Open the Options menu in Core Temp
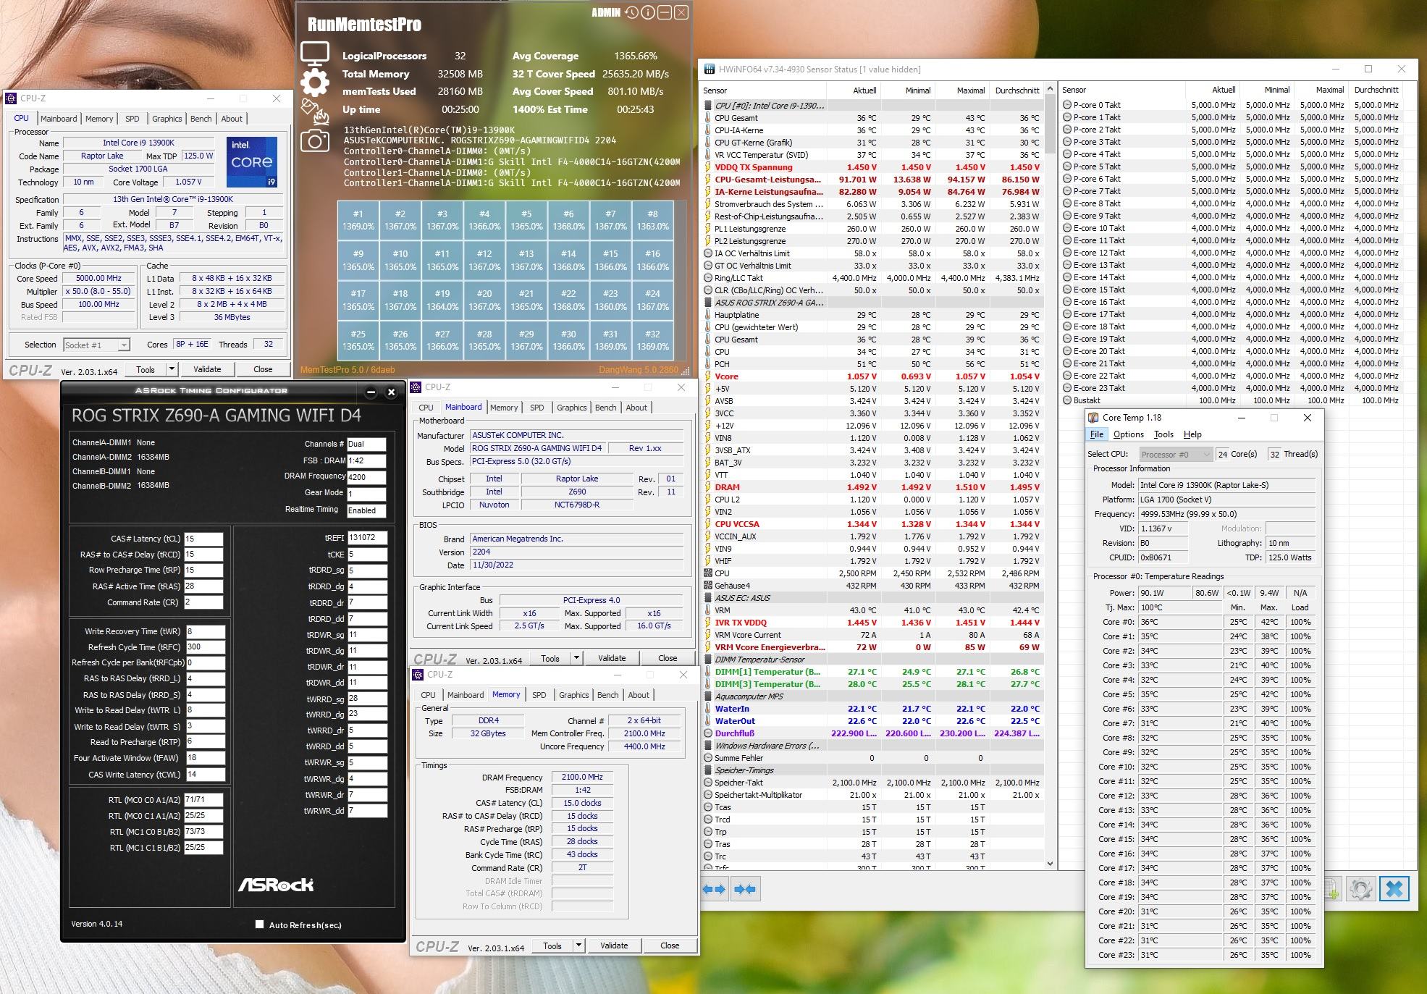The height and width of the screenshot is (994, 1427). (1129, 434)
